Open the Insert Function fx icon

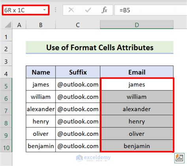click(x=104, y=10)
